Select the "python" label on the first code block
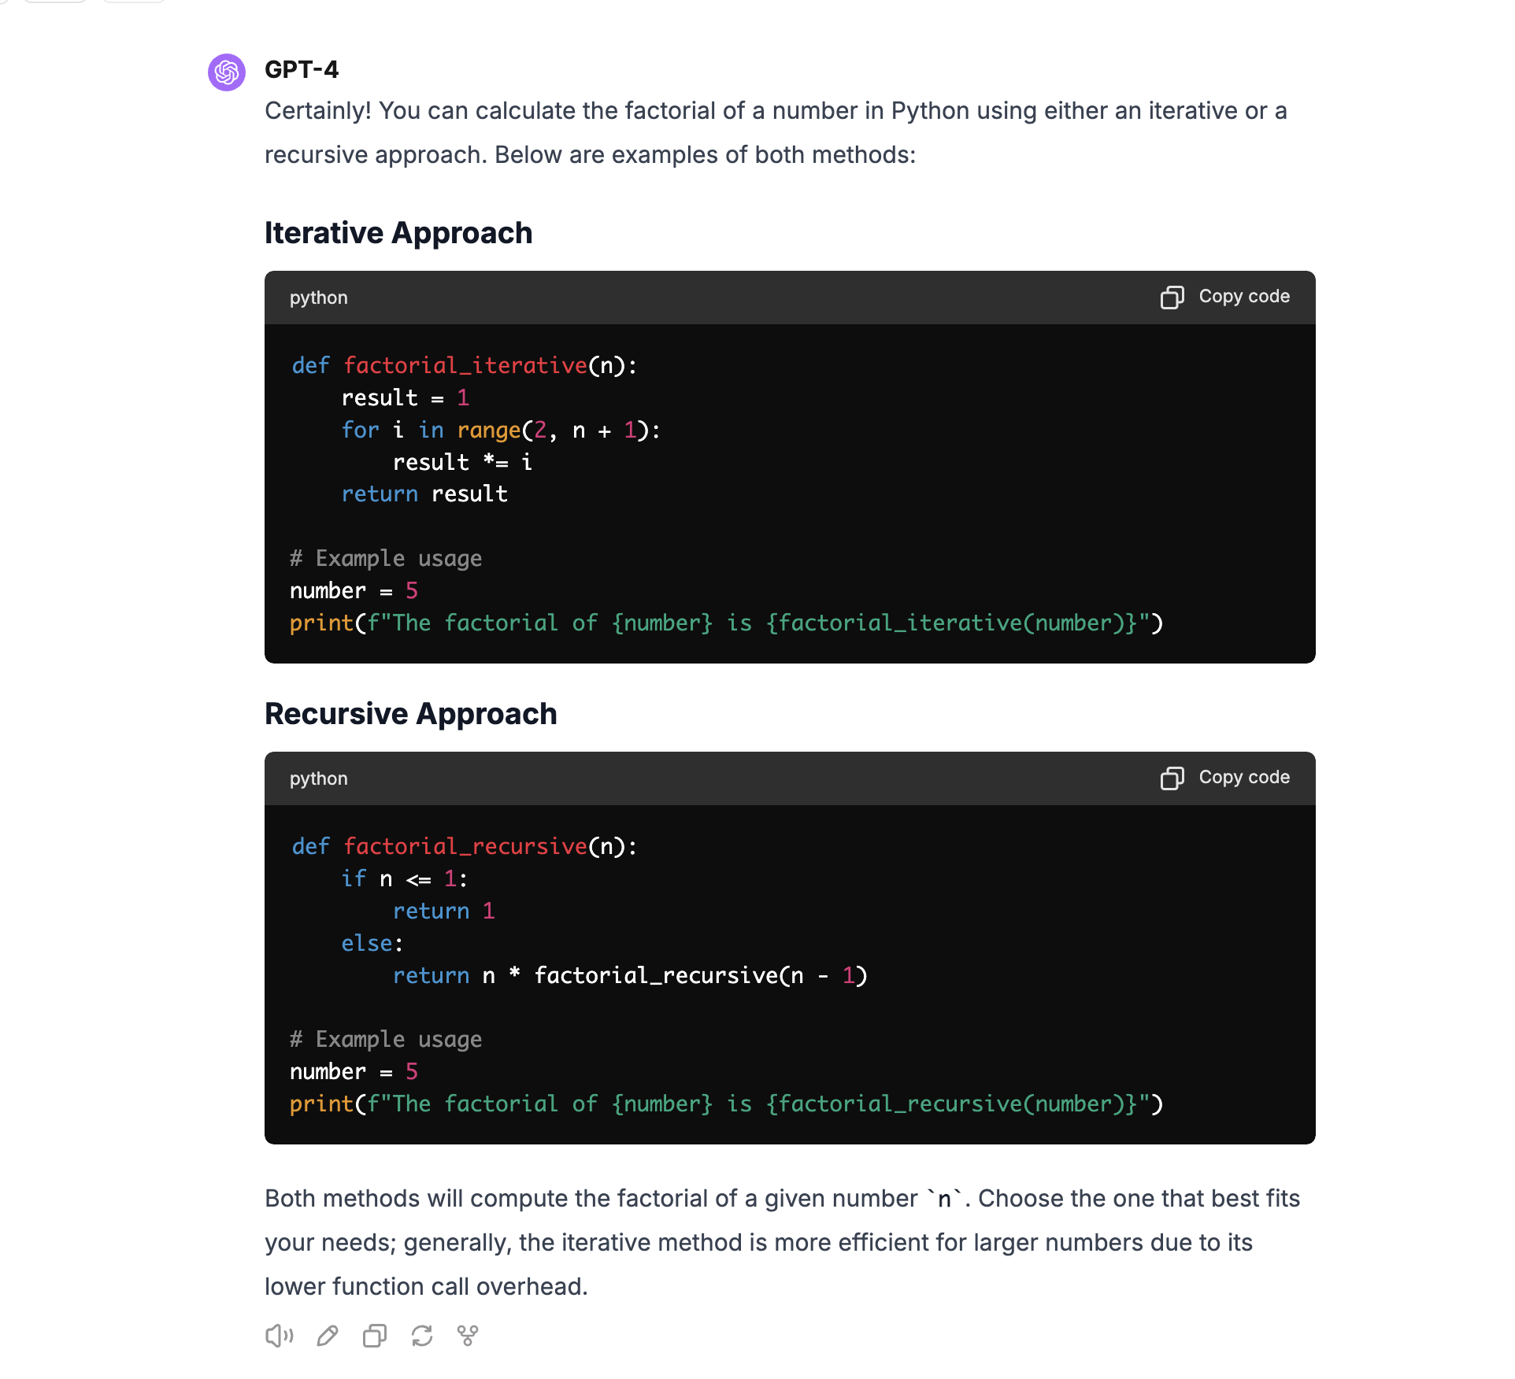This screenshot has height=1379, width=1515. pyautogui.click(x=318, y=298)
